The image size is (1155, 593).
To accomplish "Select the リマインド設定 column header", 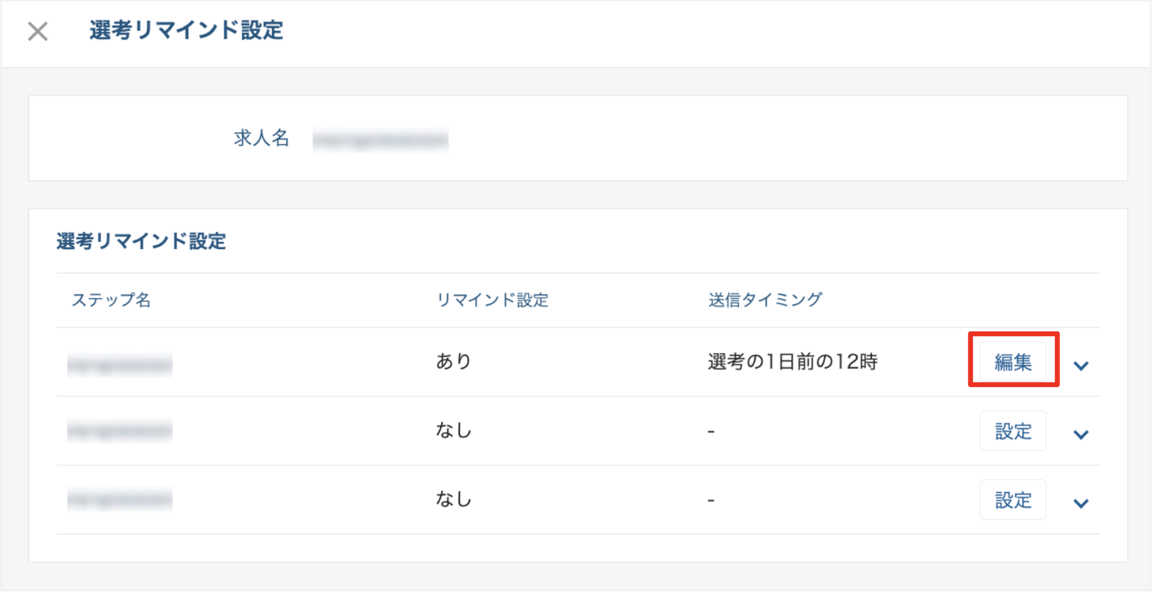I will tap(492, 300).
